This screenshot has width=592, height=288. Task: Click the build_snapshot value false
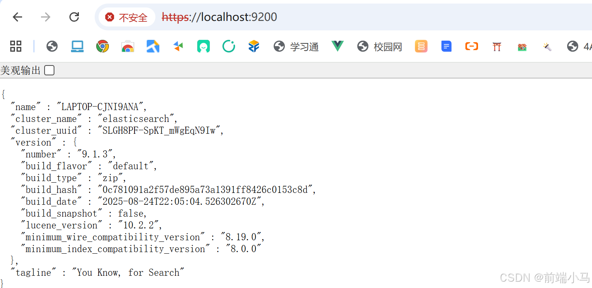point(131,213)
